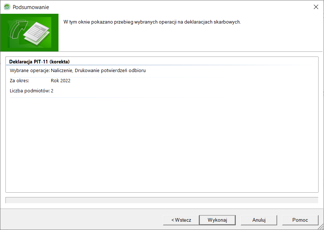The image size is (324, 230).
Task: Click the description 'W tym oknie pokazano przebieg...'
Action: tap(152, 22)
